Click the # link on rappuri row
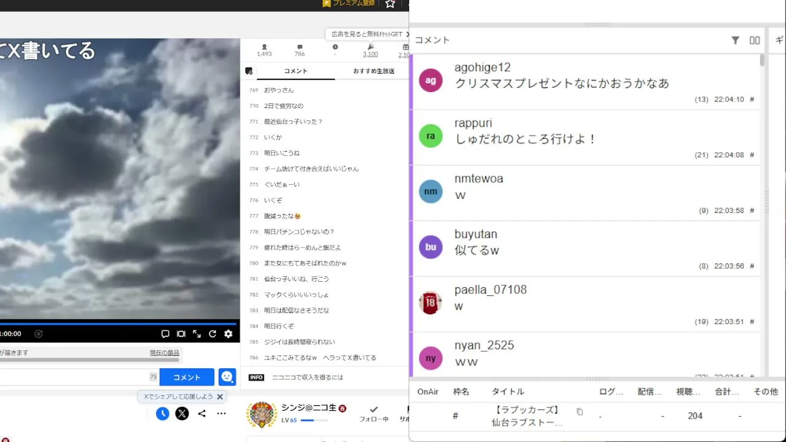Image resolution: width=786 pixels, height=442 pixels. 752,155
